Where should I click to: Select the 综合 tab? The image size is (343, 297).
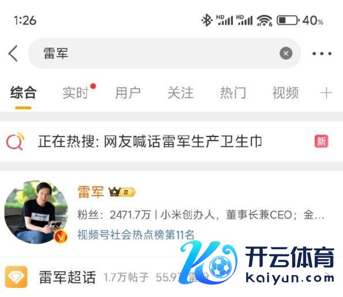[x=23, y=93]
